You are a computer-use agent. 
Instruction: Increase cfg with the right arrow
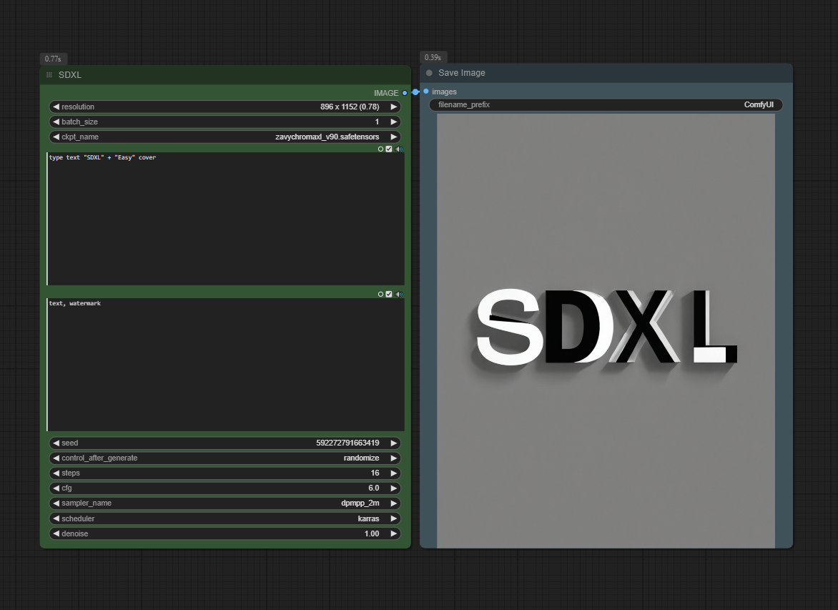pos(394,488)
